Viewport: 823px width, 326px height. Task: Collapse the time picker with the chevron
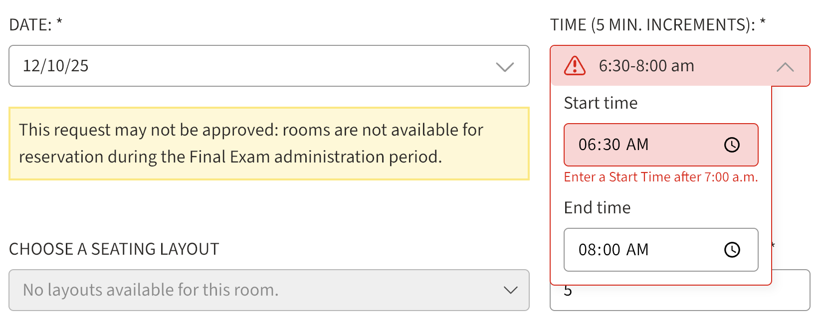click(x=786, y=66)
